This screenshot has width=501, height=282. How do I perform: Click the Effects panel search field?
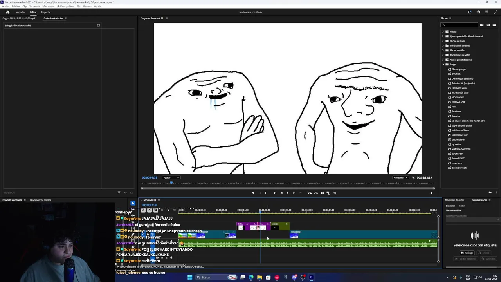coord(459,25)
